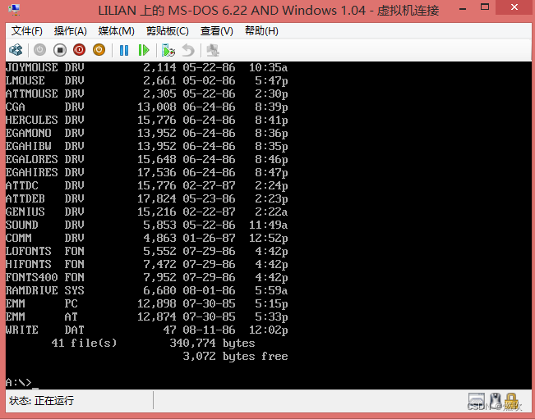Reset the VM with the green play-bar icon
The height and width of the screenshot is (419, 535).
(x=144, y=50)
